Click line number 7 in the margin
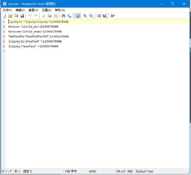Screen dimensions: 191x175 (4, 51)
